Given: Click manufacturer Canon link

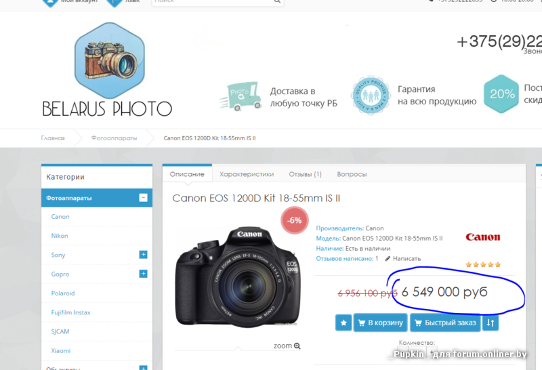Looking at the screenshot, I should (375, 228).
